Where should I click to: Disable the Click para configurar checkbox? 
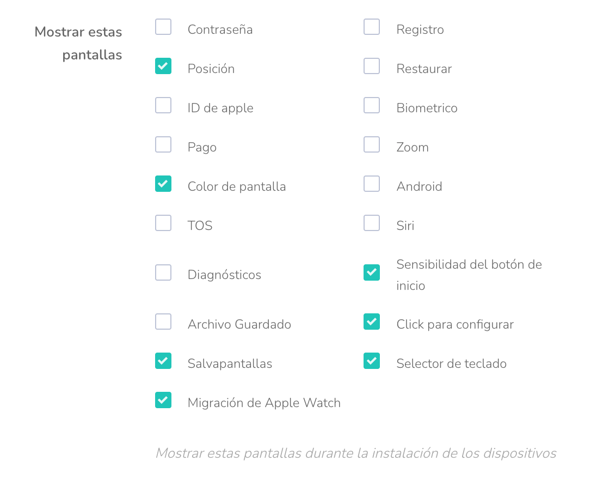(372, 322)
